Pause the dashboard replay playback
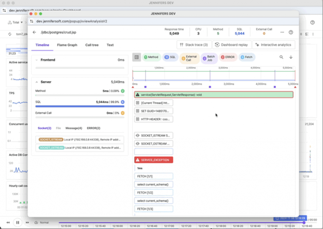 [x=18, y=222]
